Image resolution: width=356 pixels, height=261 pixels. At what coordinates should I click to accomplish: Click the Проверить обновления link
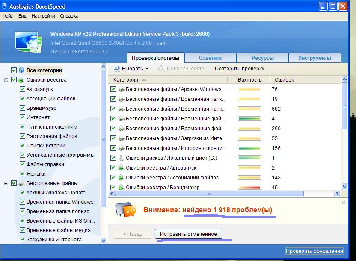click(x=314, y=251)
